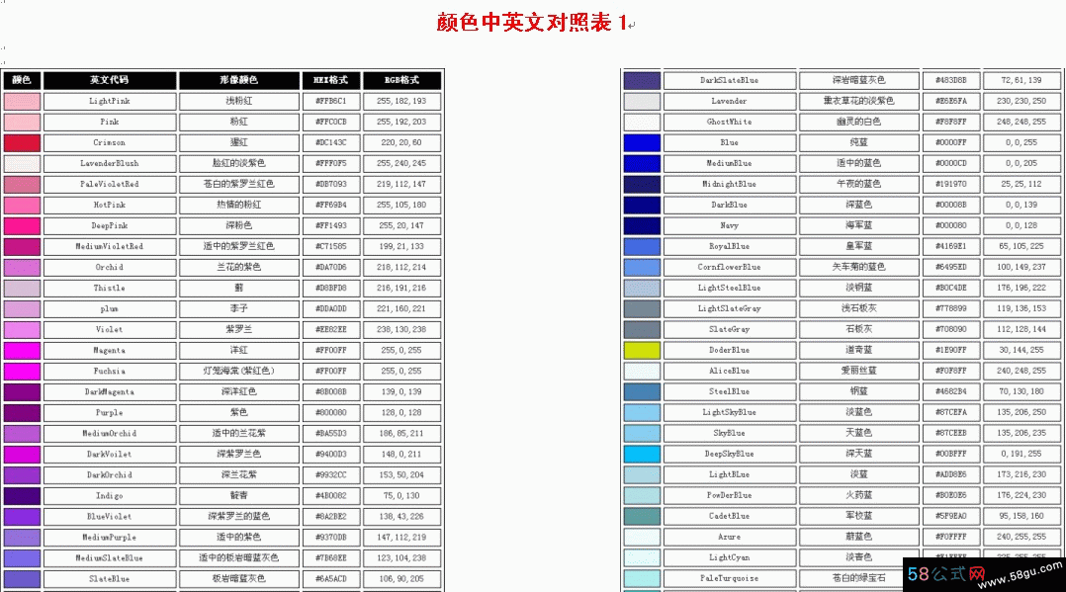Viewport: 1066px width, 592px height.
Task: Click the "MediumOrchid" name cell
Action: (110, 434)
